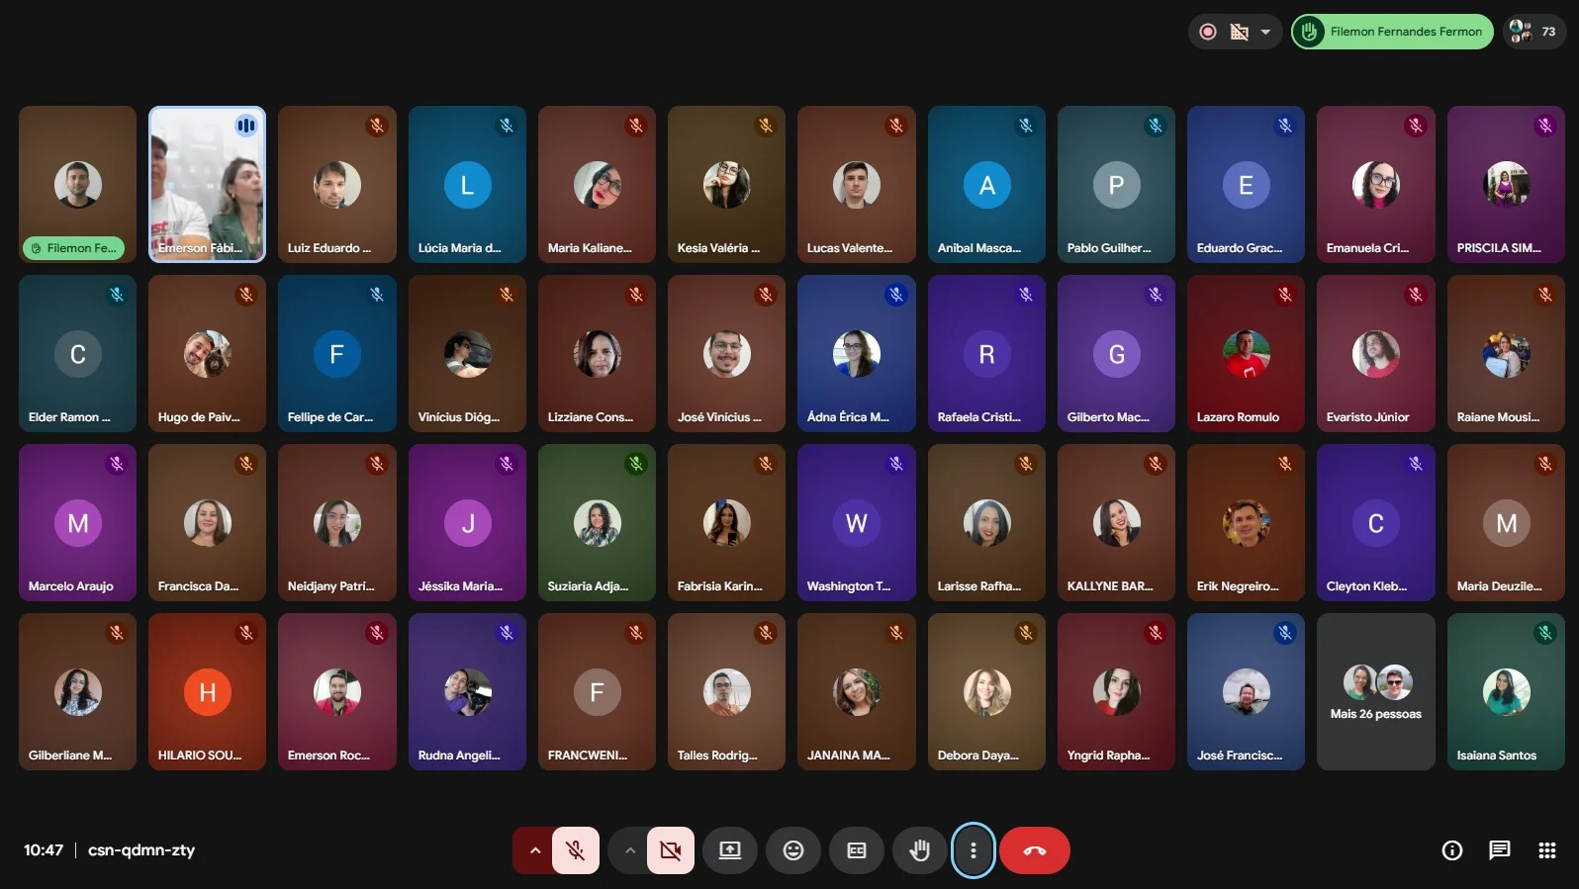Open the three-dot more options menu
Viewport: 1579px width, 889px height.
coord(973,850)
